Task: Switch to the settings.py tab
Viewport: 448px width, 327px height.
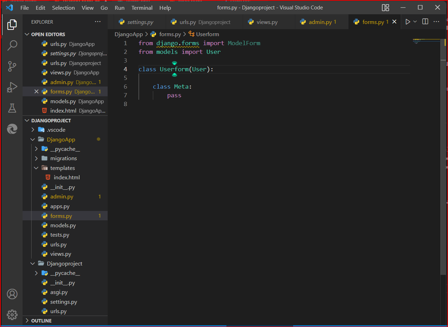Action: pyautogui.click(x=140, y=22)
